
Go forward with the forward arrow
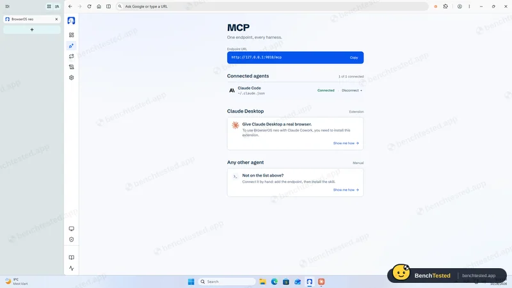pos(79,6)
